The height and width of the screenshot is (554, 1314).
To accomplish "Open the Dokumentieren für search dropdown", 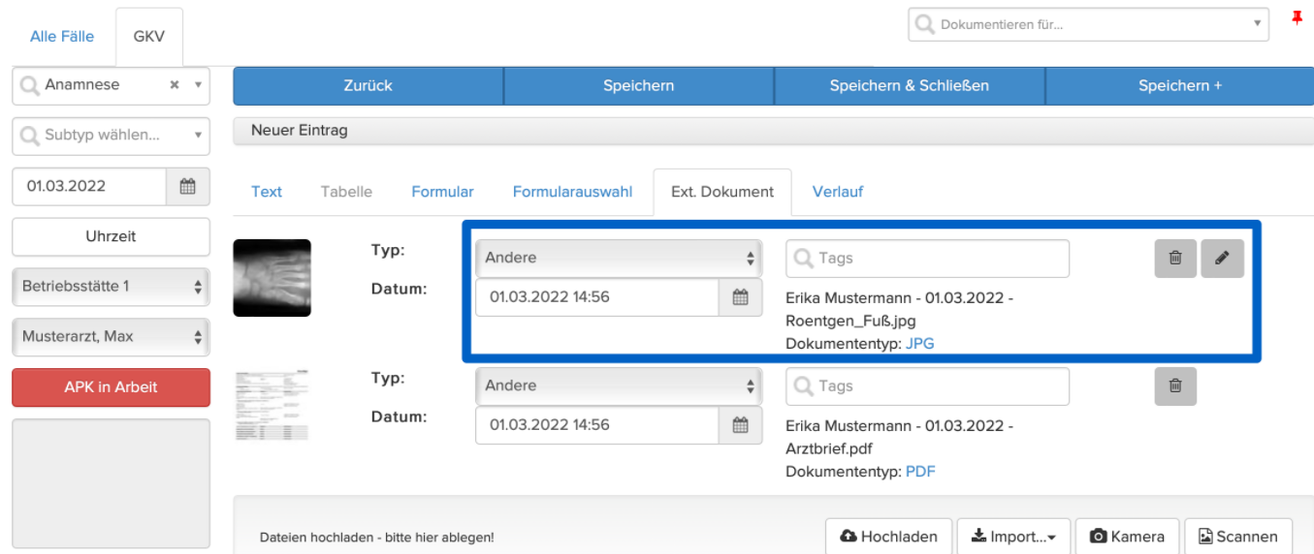I will [1088, 24].
